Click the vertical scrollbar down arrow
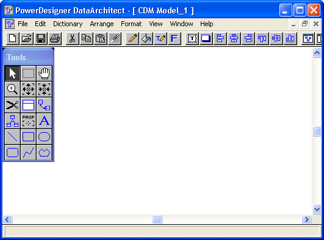 (x=317, y=210)
